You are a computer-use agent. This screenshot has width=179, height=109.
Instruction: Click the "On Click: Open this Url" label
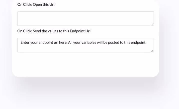(36, 4)
